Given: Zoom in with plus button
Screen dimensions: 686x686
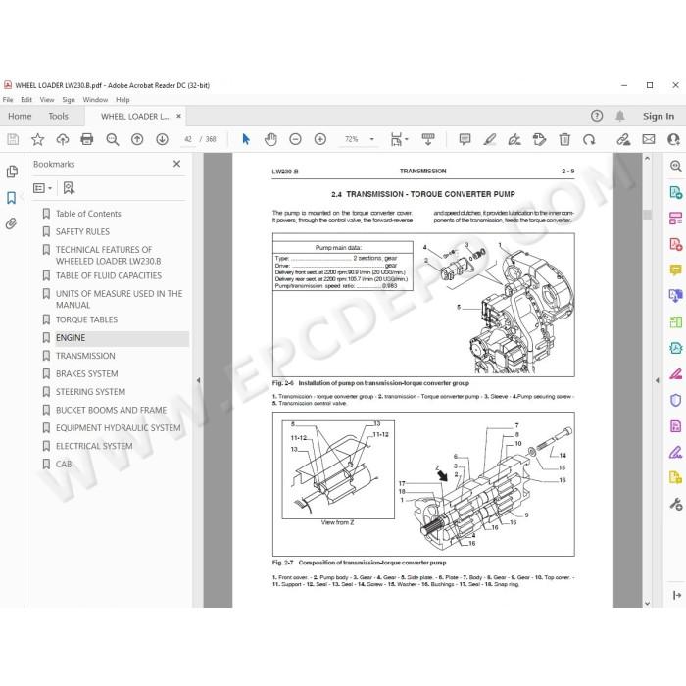Looking at the screenshot, I should [x=320, y=139].
